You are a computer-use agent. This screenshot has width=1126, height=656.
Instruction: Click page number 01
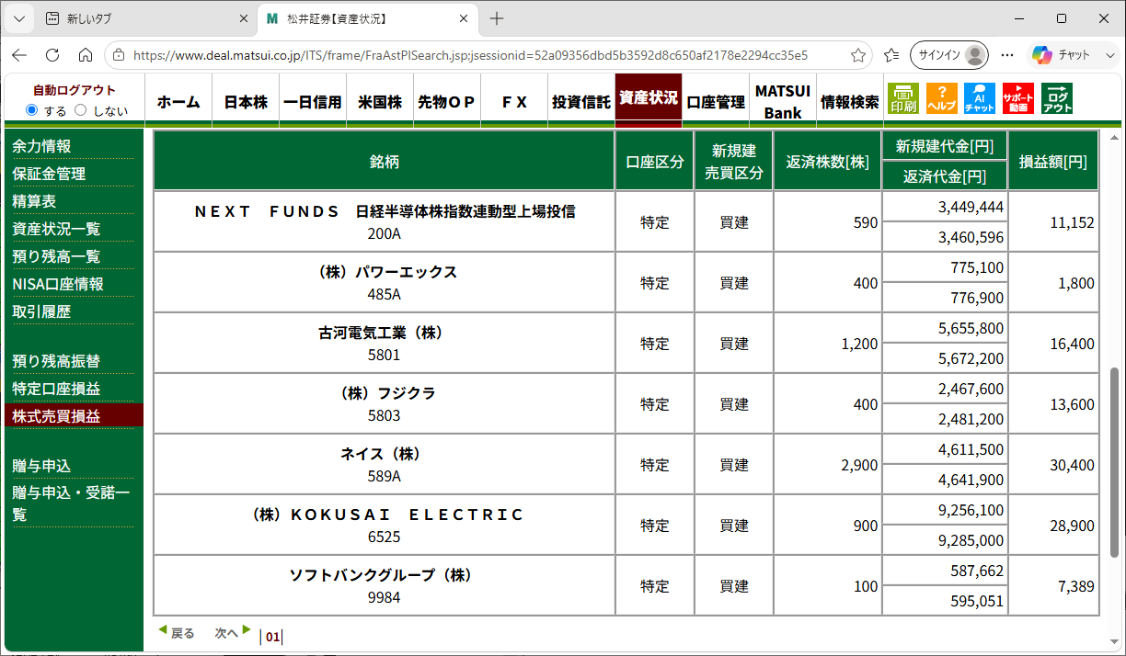(272, 636)
